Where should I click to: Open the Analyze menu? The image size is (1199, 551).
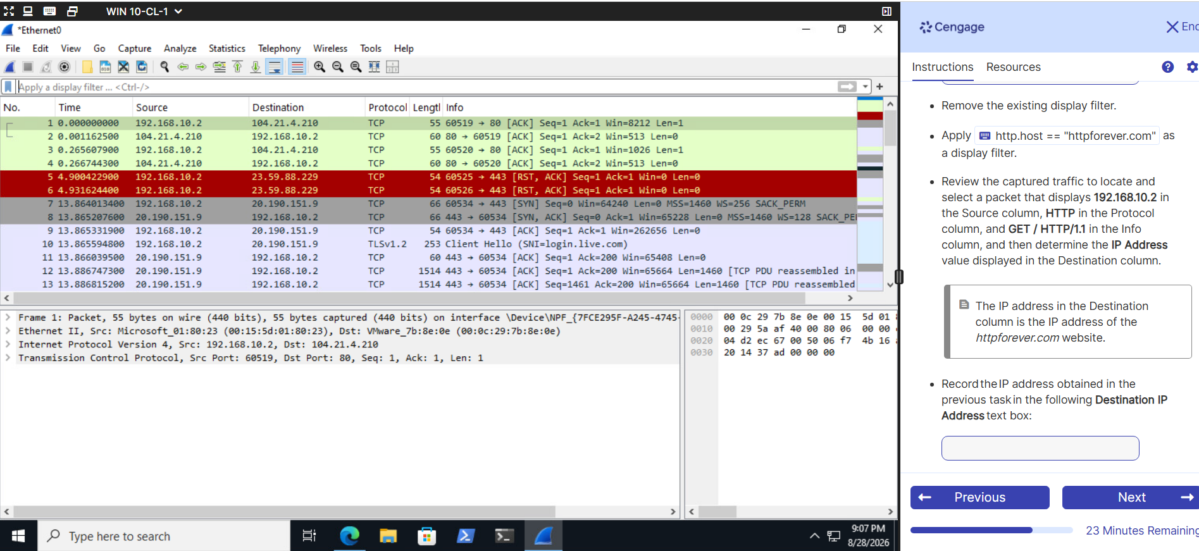[x=180, y=49]
